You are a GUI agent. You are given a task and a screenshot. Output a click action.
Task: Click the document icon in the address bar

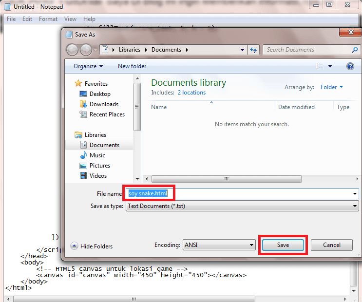point(105,49)
